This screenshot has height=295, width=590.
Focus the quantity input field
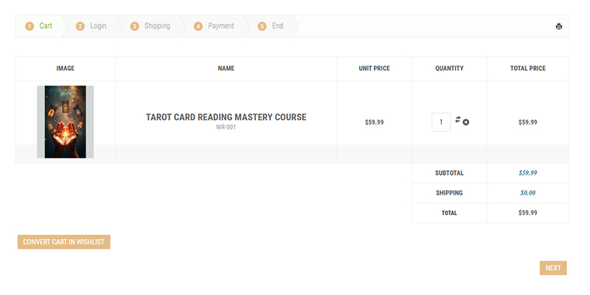(441, 122)
